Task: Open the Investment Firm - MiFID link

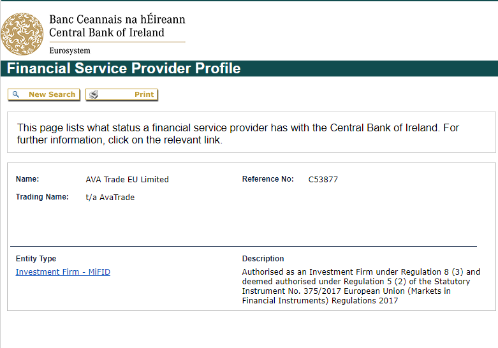Action: (x=63, y=272)
